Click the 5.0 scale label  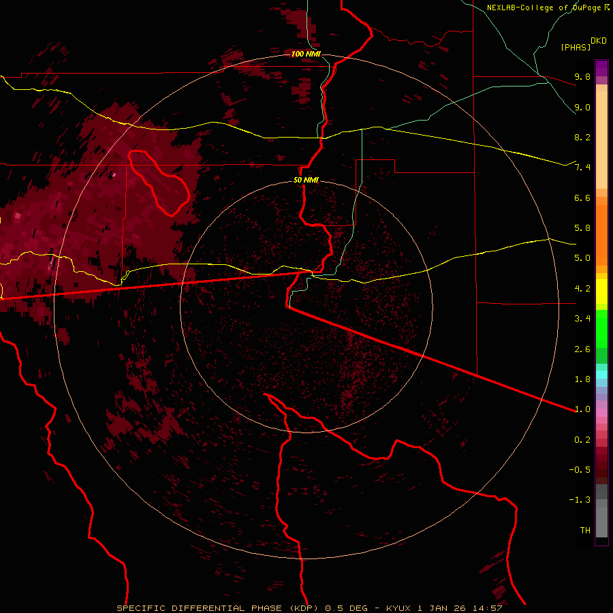point(582,258)
